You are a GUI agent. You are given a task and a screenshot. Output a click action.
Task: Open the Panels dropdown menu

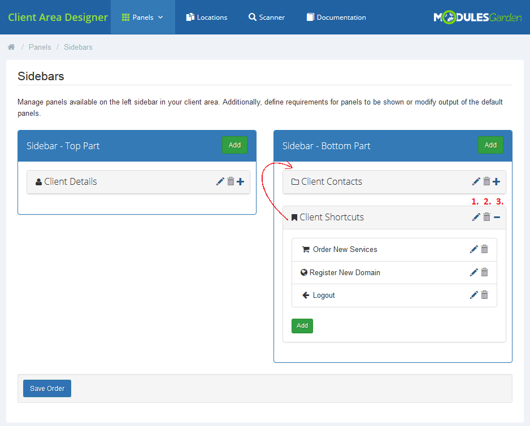click(142, 18)
